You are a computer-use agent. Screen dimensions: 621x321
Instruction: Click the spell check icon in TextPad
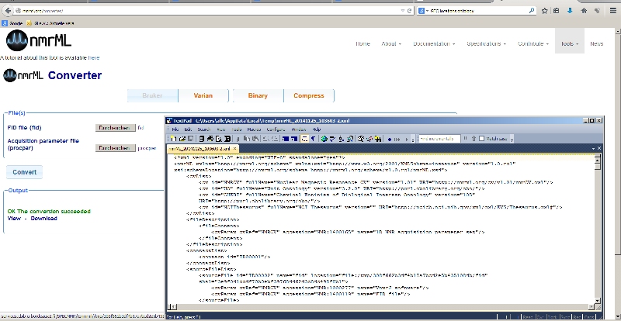[x=333, y=139]
